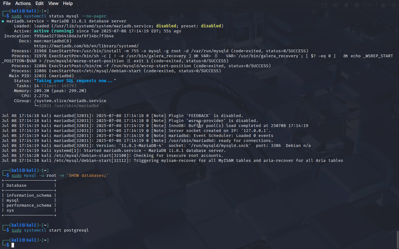Click the Process 31968 ExecStartPre line
Viewport: 399px width, 249px height.
[160, 51]
